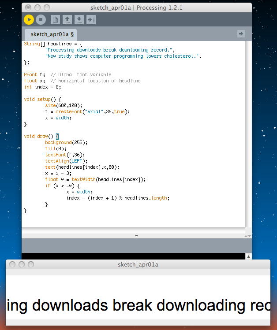Screen dimensions: 277x330
Task: Click the 'if (x < -w) {' line
Action: click(x=62, y=186)
